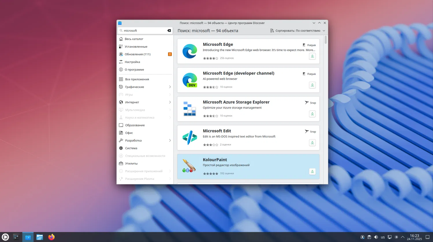
Task: Click the updates tray icon
Action: click(363, 237)
